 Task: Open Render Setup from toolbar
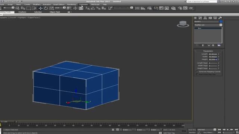click(x=180, y=8)
